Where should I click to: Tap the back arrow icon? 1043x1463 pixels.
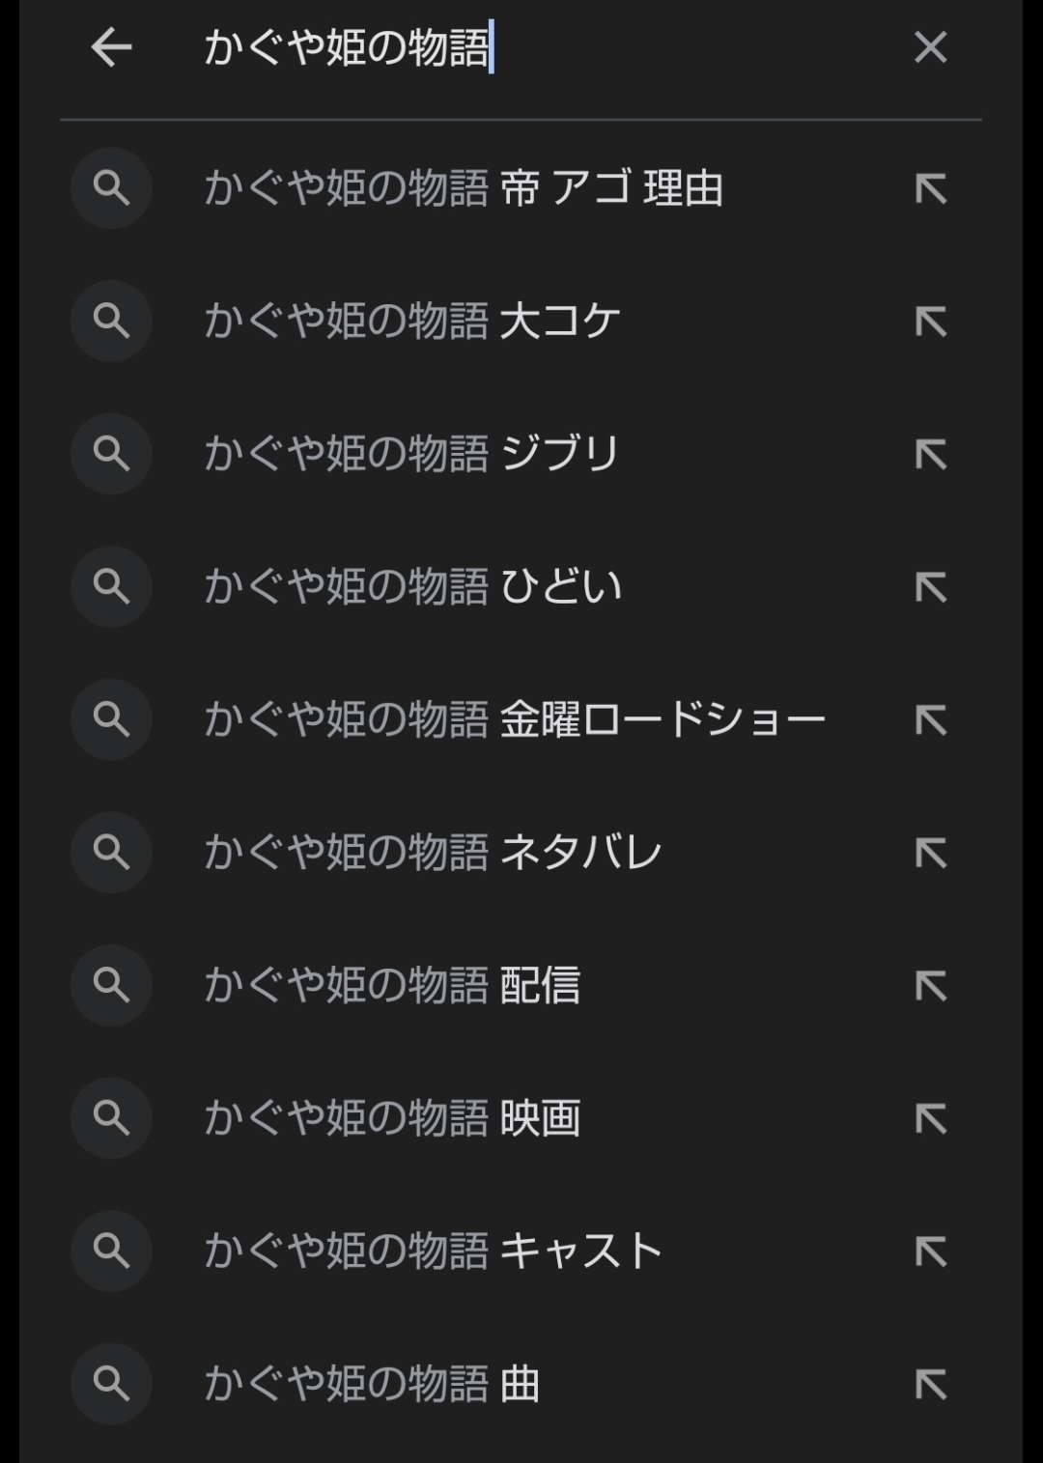coord(111,47)
